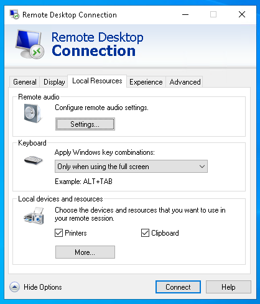Click the Connect button
The image size is (260, 304).
click(178, 287)
